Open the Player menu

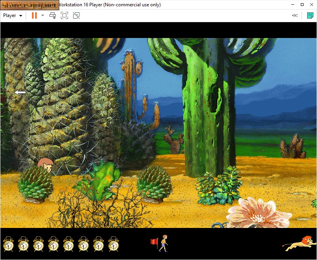point(13,15)
